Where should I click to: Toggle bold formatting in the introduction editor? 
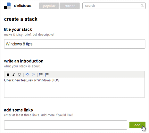click(x=8, y=75)
